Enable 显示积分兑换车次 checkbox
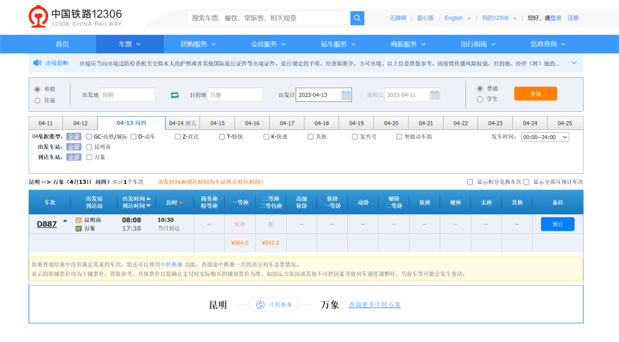The width and height of the screenshot is (619, 342). point(470,182)
